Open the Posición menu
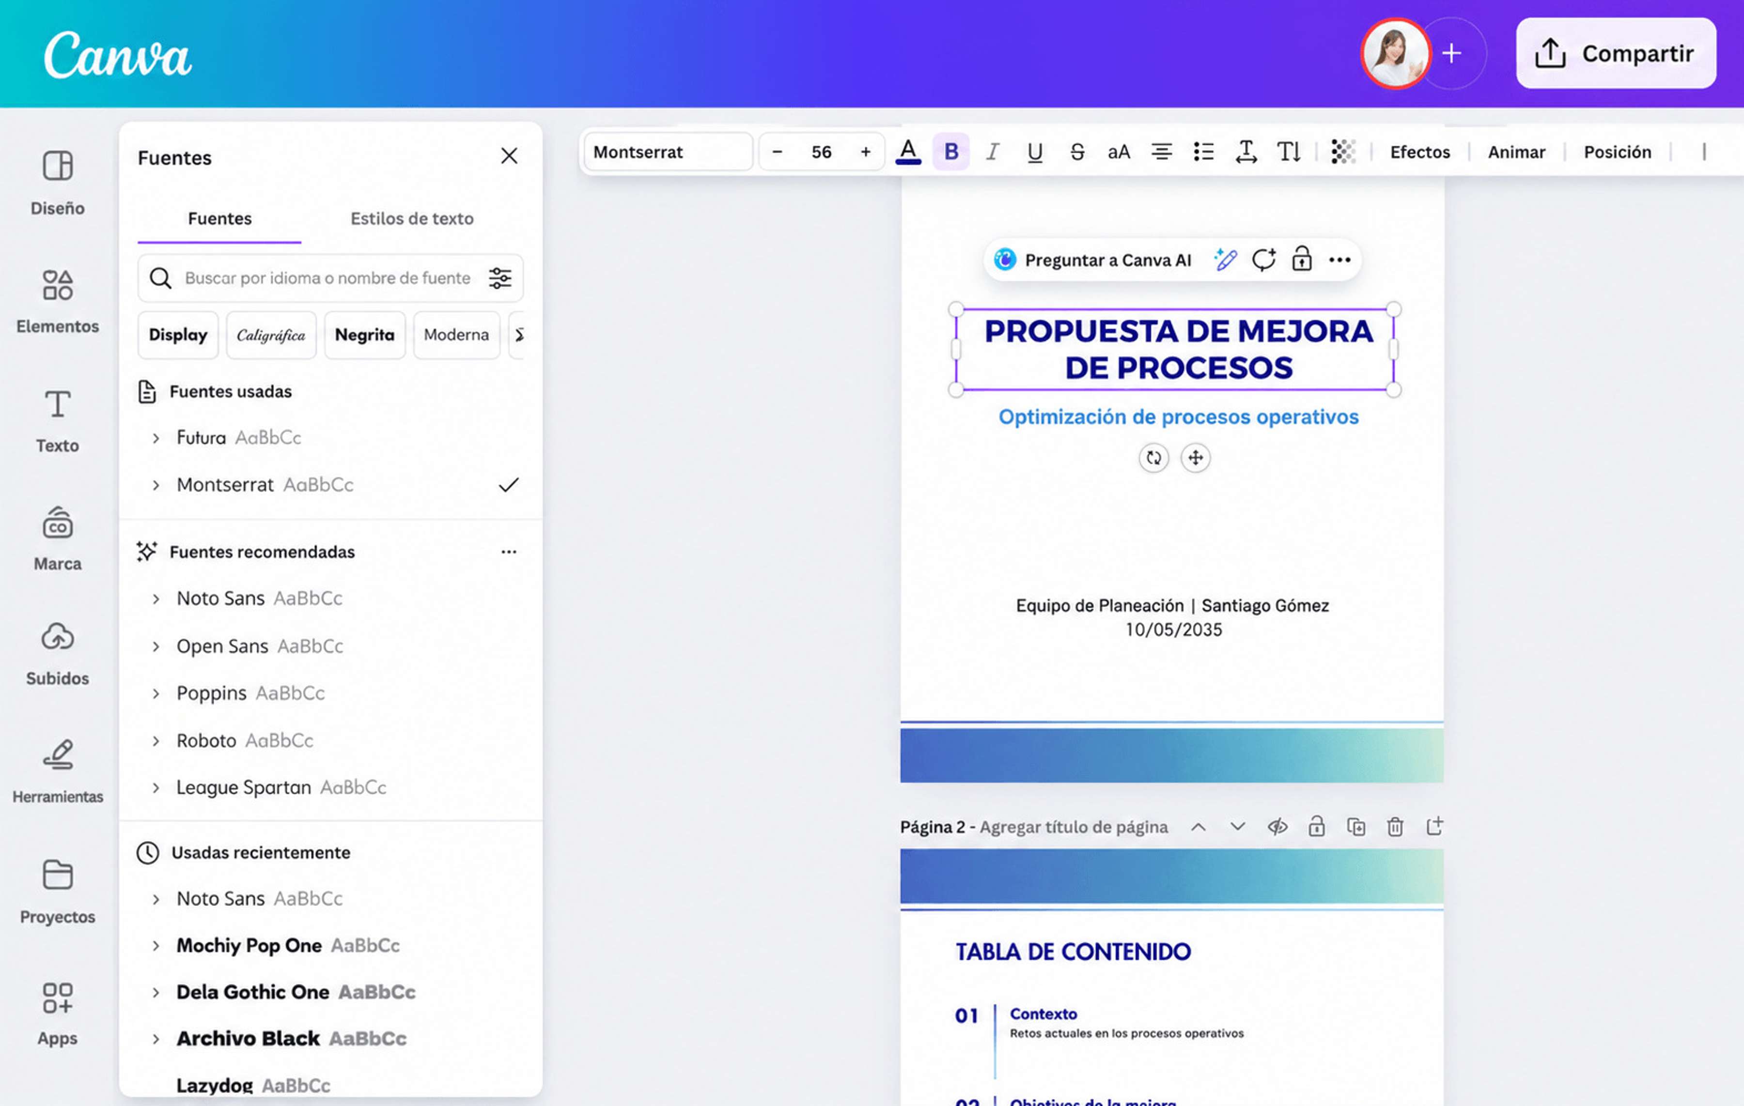 pos(1617,152)
